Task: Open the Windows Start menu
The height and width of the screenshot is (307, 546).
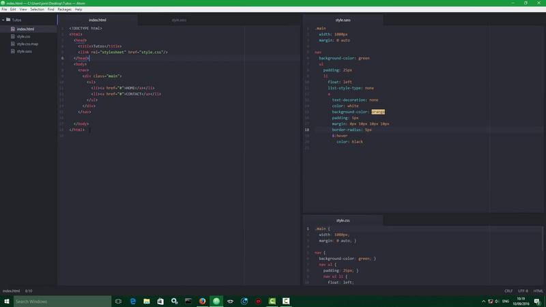Action: pos(7,301)
